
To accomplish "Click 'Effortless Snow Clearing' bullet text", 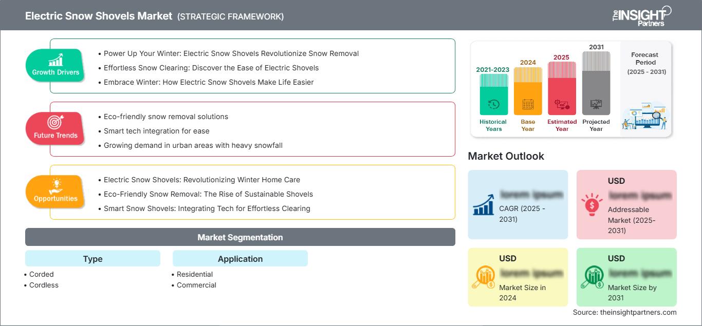I will click(x=211, y=68).
